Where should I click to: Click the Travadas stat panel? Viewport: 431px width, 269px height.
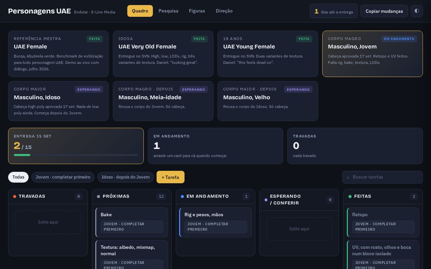click(x=355, y=146)
